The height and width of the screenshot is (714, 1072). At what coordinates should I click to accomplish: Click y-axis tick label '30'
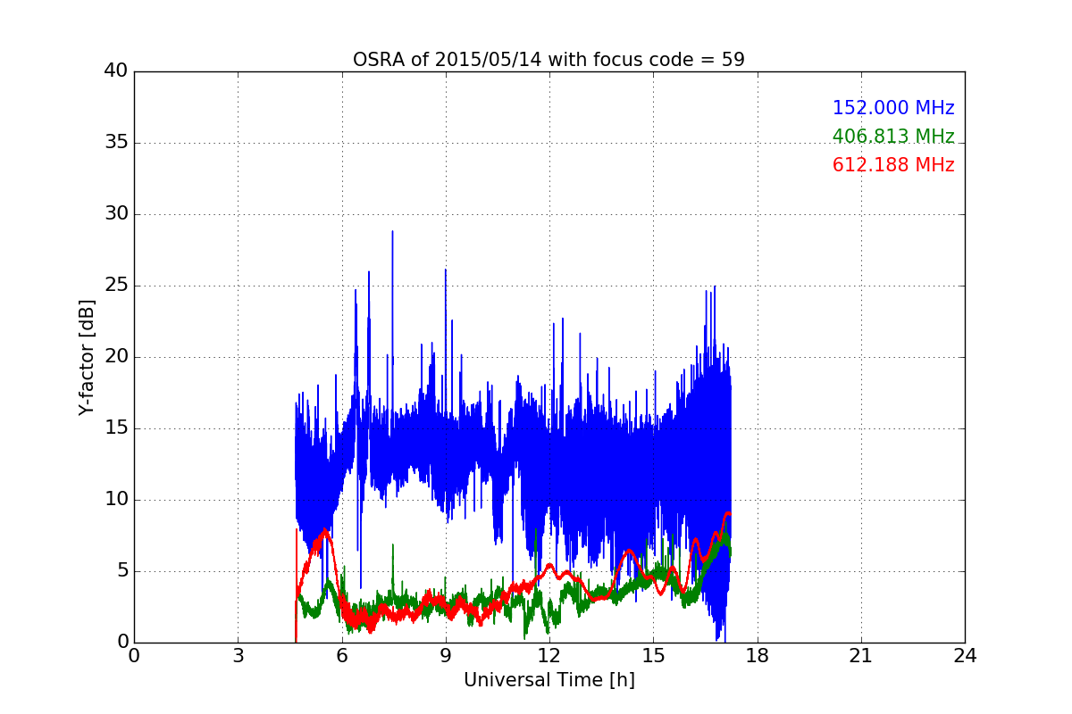click(x=115, y=214)
